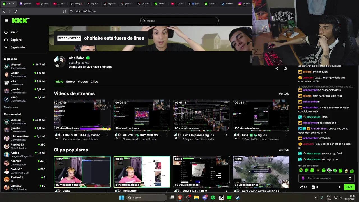The image size is (359, 202).
Task: Play the 'mira como estas vestida' clip
Action: click(x=261, y=172)
